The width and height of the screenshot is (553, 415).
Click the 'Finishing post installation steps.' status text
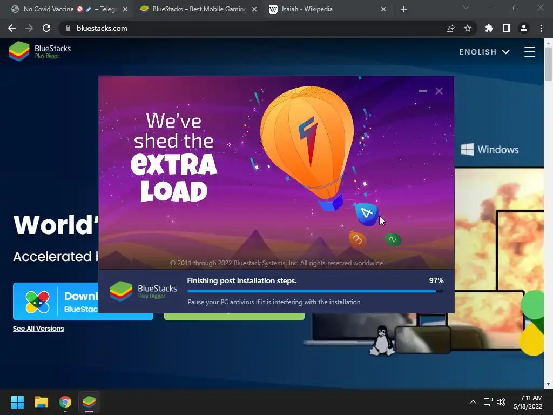(x=241, y=280)
